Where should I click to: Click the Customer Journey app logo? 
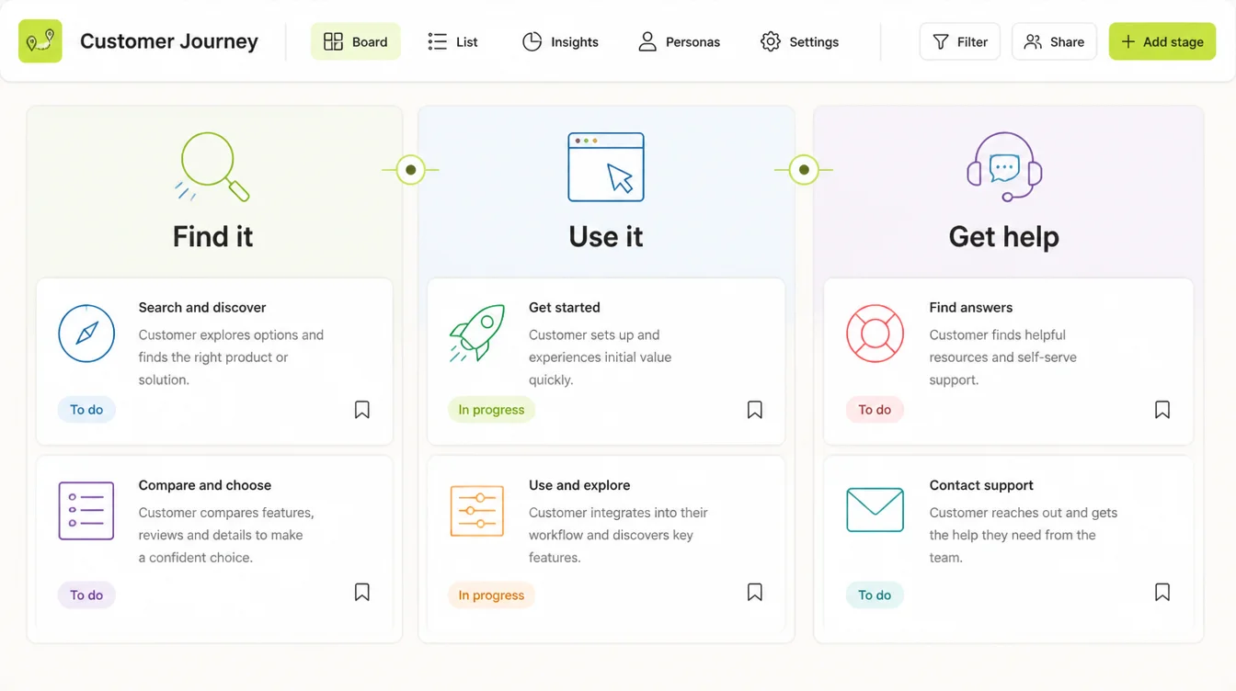(x=40, y=41)
